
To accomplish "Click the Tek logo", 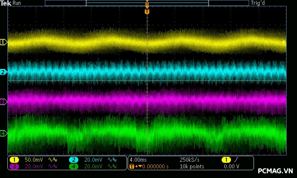I will click(x=6, y=3).
